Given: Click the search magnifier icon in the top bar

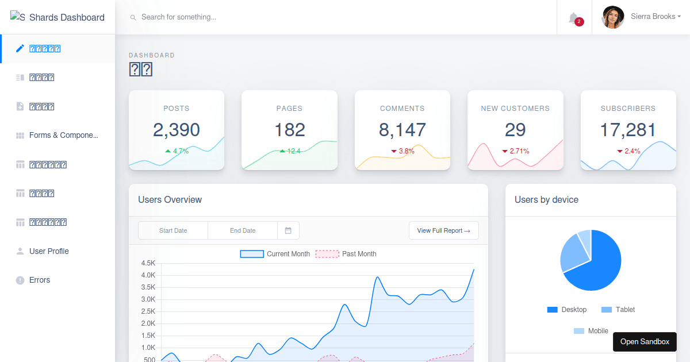Looking at the screenshot, I should click(x=133, y=17).
